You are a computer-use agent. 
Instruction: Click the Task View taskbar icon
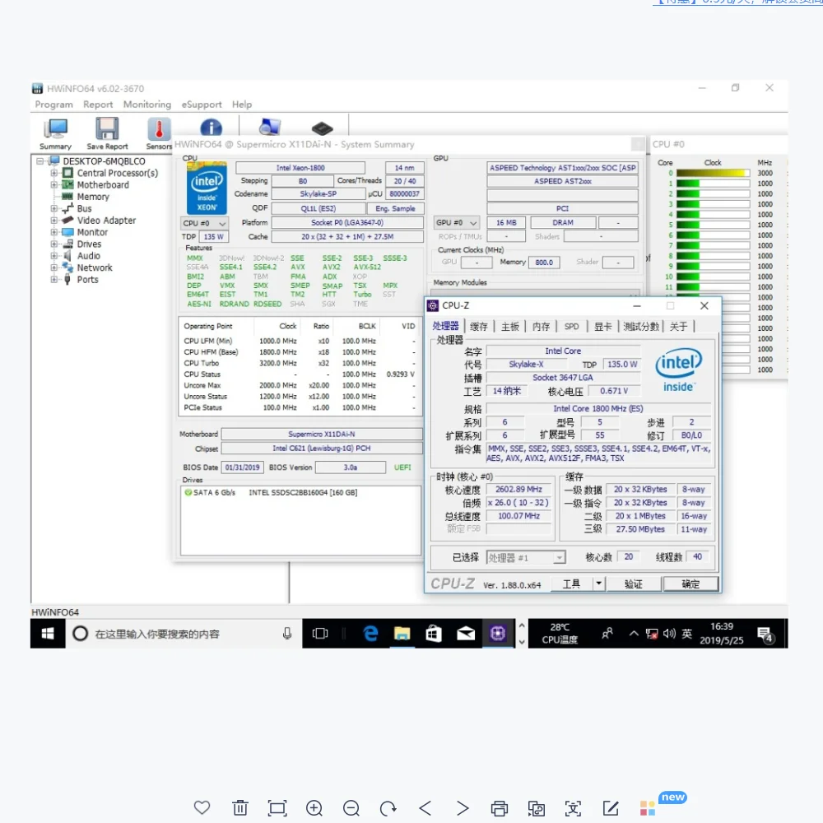(x=319, y=634)
